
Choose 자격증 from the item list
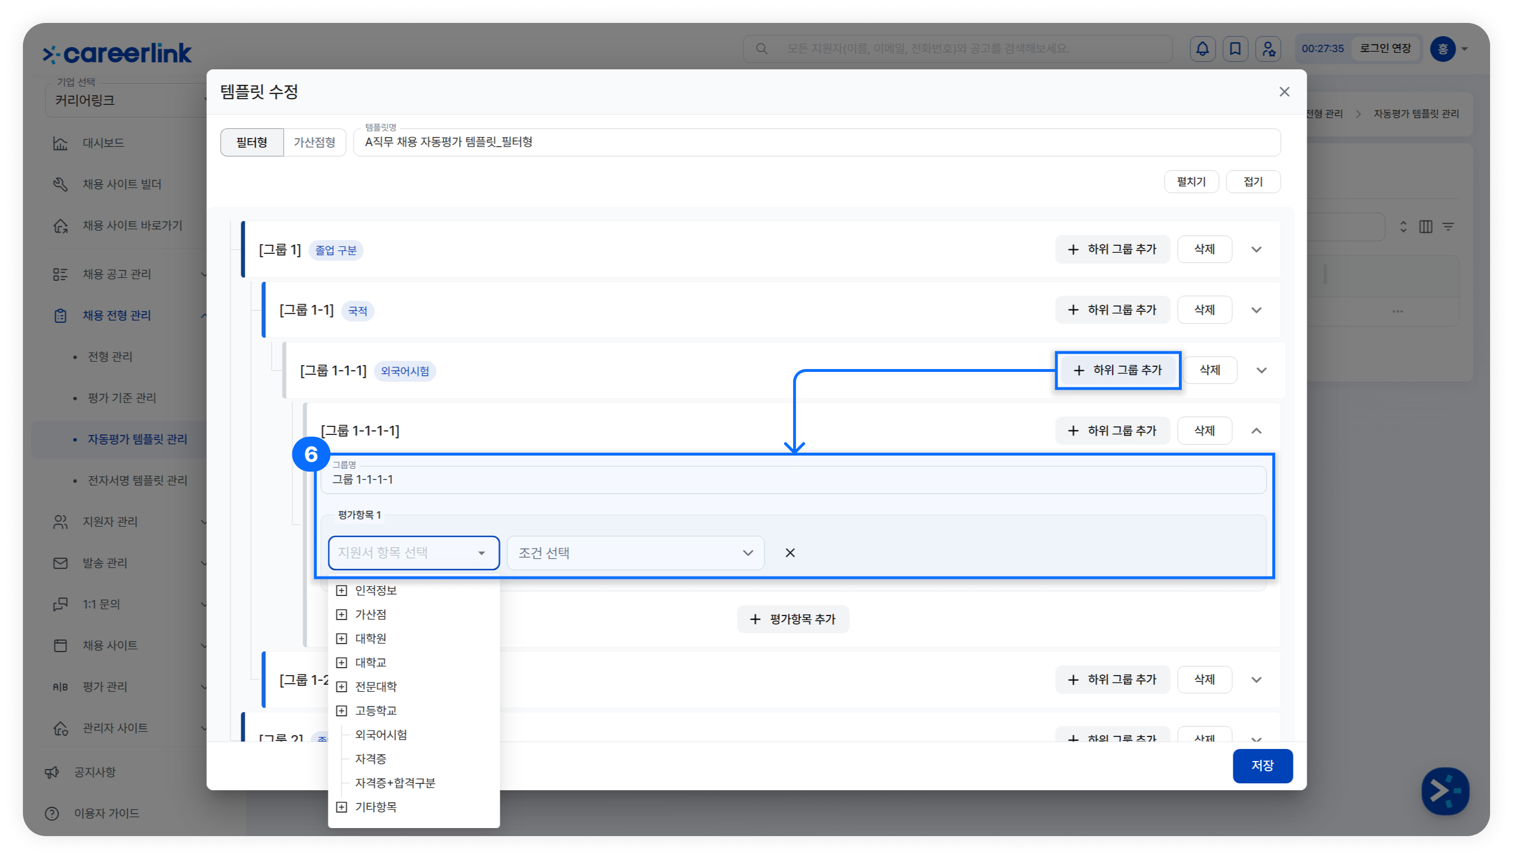pos(370,759)
